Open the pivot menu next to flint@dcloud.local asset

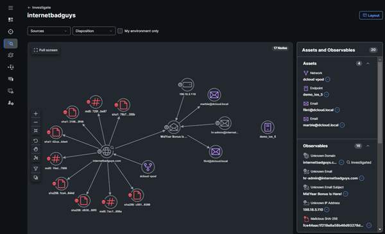[337, 110]
